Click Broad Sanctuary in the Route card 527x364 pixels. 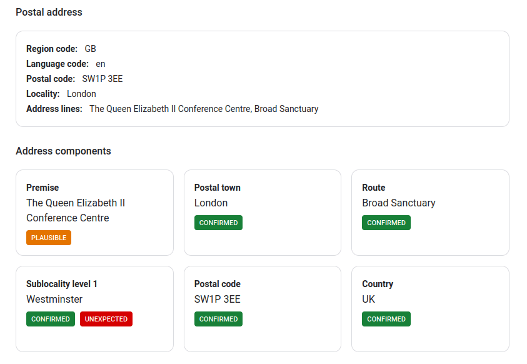click(399, 203)
